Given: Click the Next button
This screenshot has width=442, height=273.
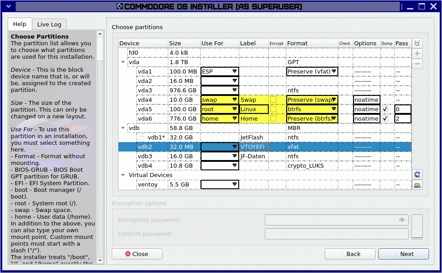Looking at the screenshot, I should (403, 254).
